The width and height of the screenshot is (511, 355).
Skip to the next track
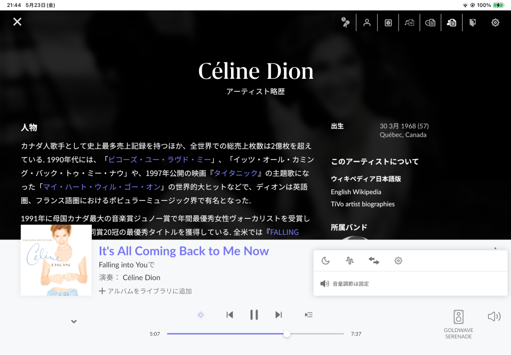[x=278, y=315]
